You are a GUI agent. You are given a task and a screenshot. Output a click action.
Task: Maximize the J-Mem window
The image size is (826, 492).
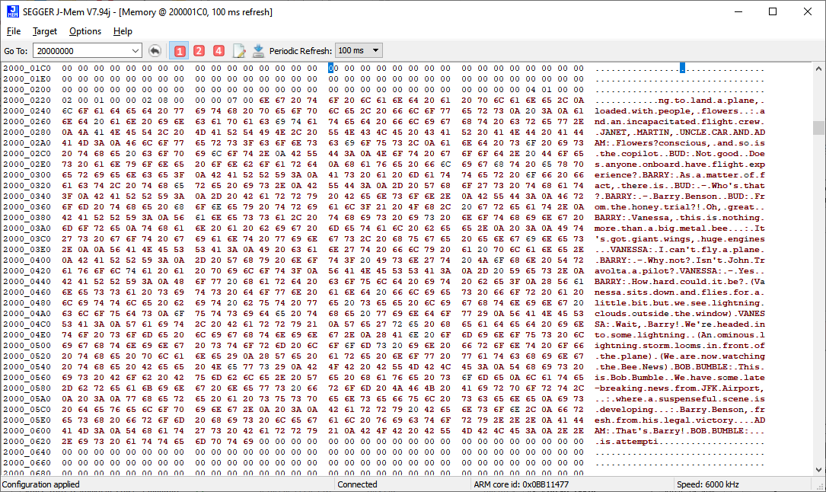point(773,11)
